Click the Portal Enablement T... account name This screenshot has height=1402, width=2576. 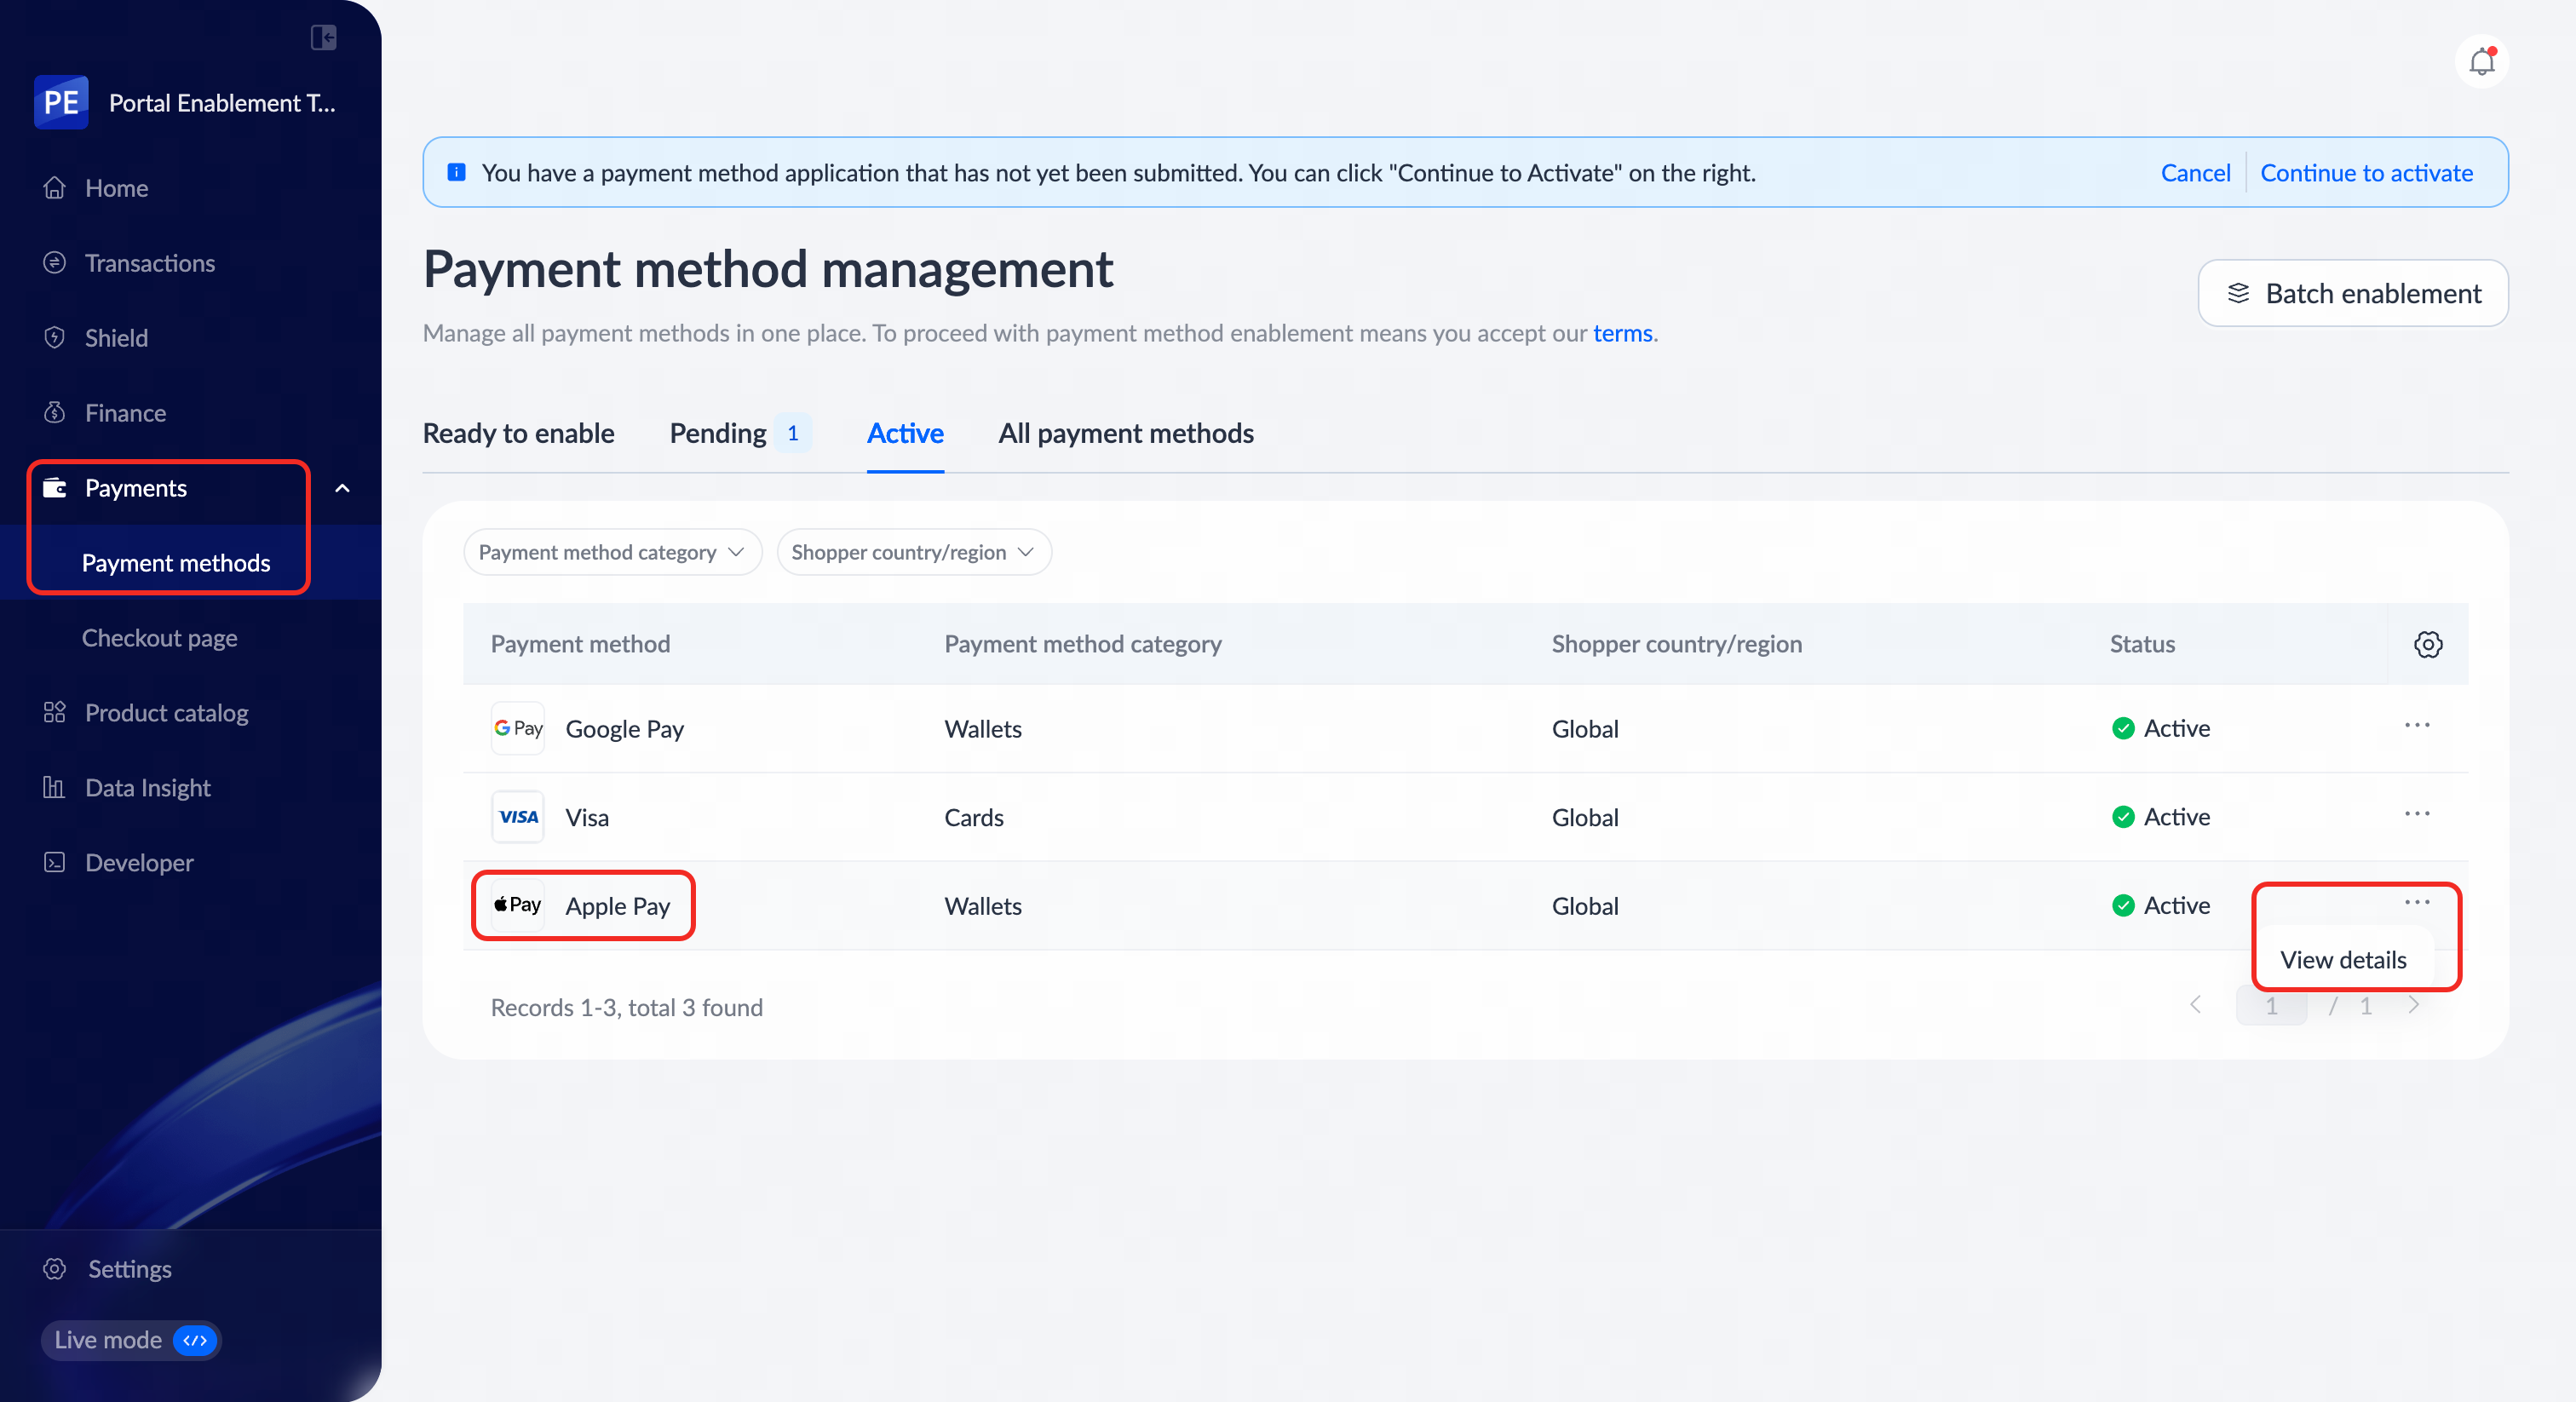click(x=222, y=103)
